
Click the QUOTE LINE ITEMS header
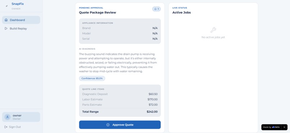click(93, 89)
